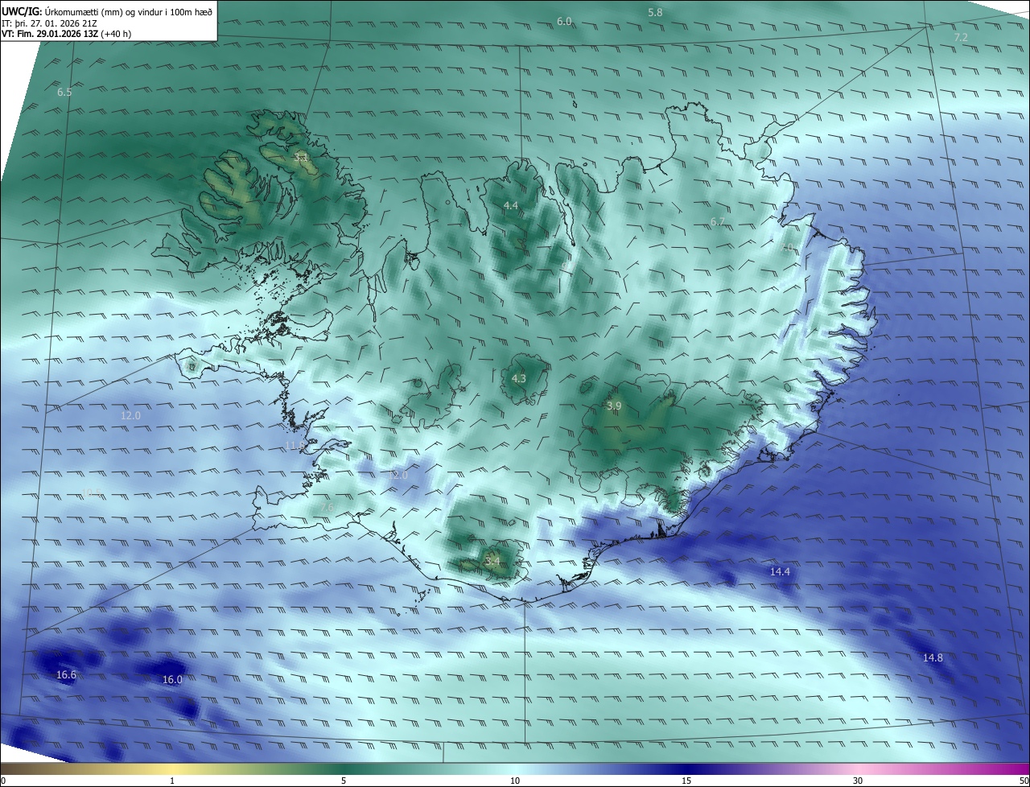Click the "16.0" value on the map
Viewport: 1030px width, 787px height.
[x=172, y=679]
